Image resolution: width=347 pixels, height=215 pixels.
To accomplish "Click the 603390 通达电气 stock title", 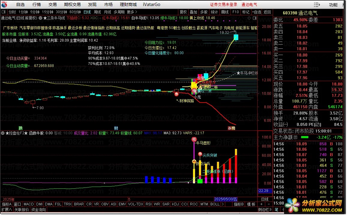I will tap(300, 13).
